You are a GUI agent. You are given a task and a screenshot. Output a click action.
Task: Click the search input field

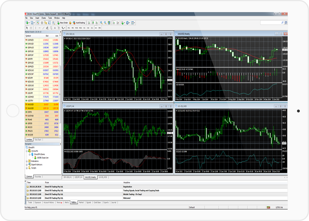[x=270, y=23]
